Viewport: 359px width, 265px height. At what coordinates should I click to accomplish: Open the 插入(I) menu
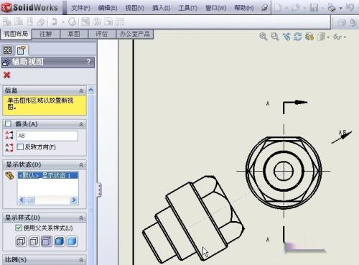161,8
